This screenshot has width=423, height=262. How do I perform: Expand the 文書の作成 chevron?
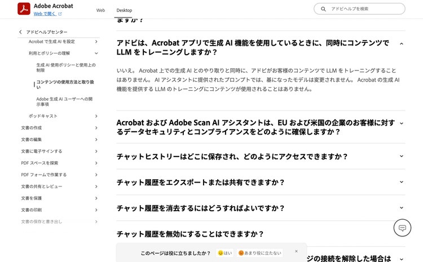click(x=96, y=128)
